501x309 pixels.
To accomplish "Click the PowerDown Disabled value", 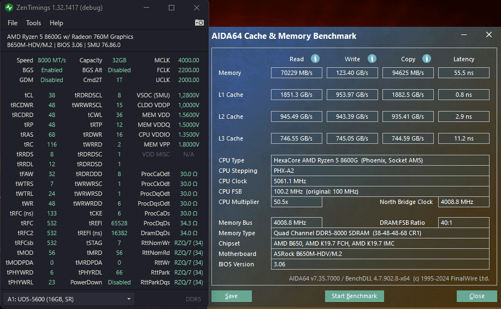I will [x=119, y=282].
